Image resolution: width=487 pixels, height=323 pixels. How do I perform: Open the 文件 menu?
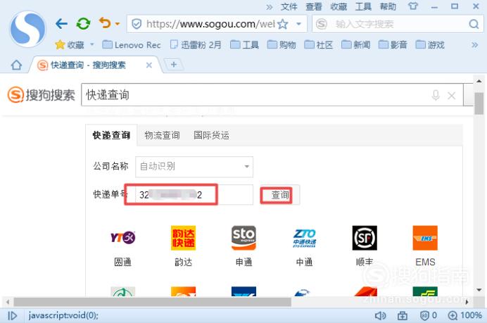click(289, 6)
